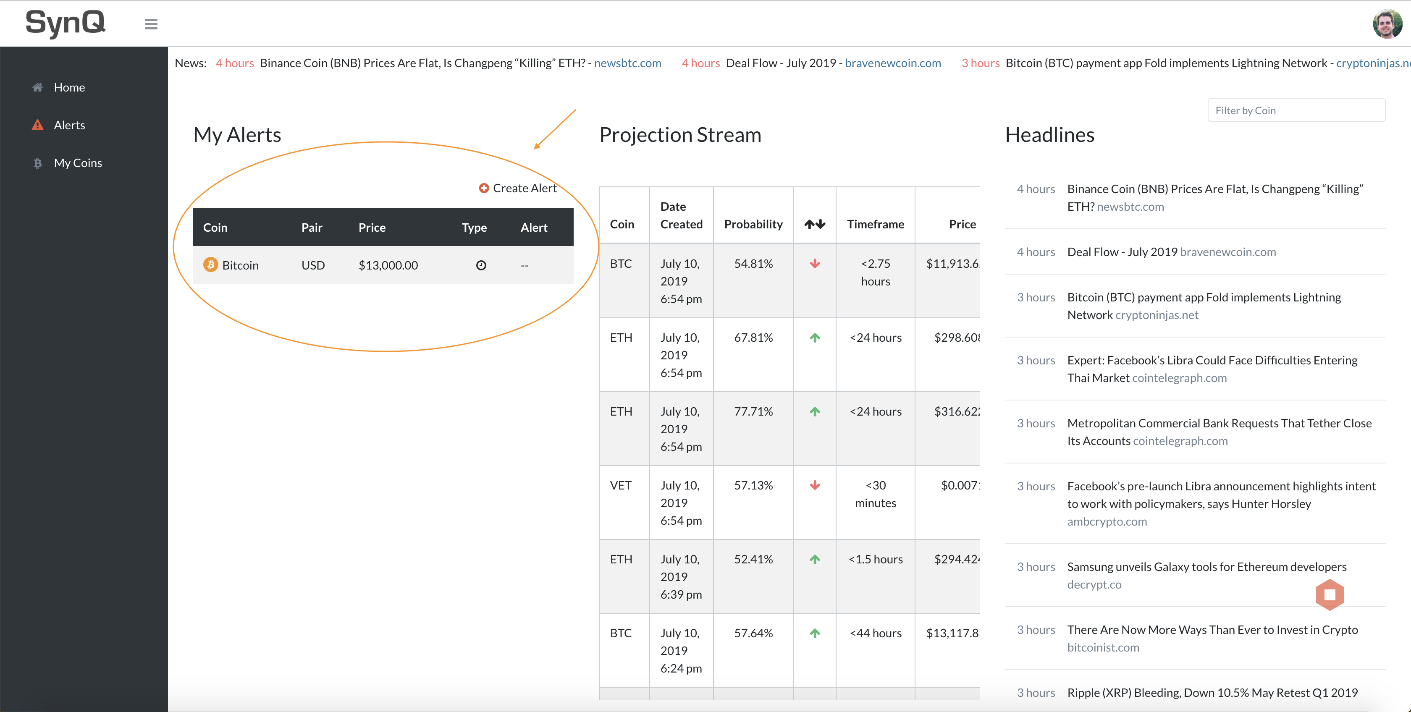Viewport: 1411px width, 712px height.
Task: Click green up arrow in BTC 57.64% row
Action: 815,633
